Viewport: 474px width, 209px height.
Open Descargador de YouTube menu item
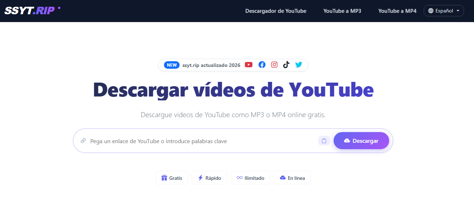tap(276, 11)
